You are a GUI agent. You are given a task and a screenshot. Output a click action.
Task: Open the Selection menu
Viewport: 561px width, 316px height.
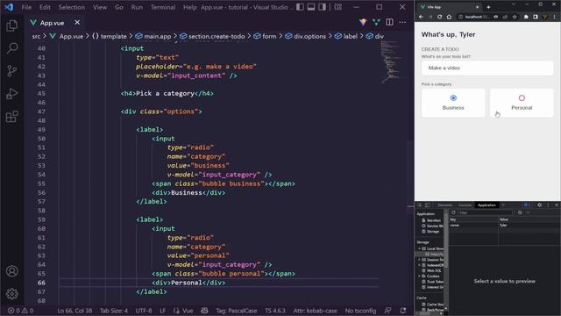[x=72, y=7]
